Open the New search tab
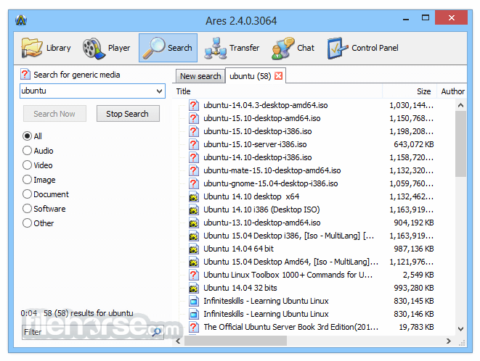 (200, 76)
